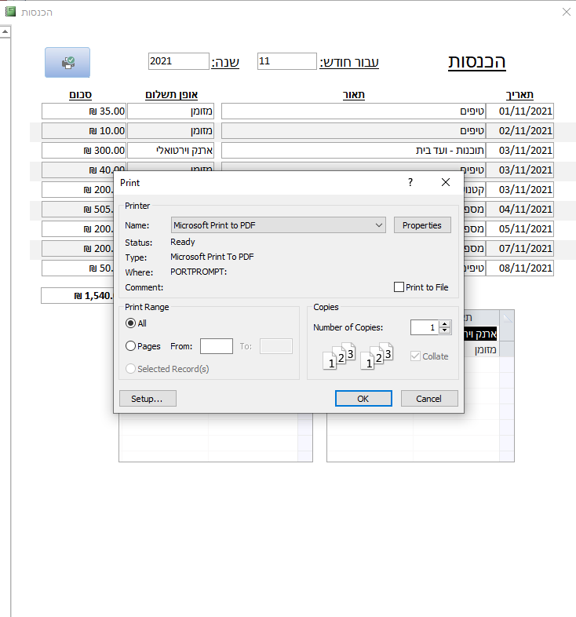The width and height of the screenshot is (576, 617).
Task: Click the month field showing 11
Action: click(x=286, y=61)
